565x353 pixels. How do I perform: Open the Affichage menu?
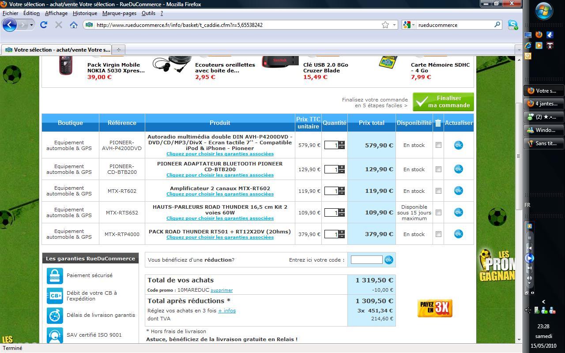pos(56,13)
